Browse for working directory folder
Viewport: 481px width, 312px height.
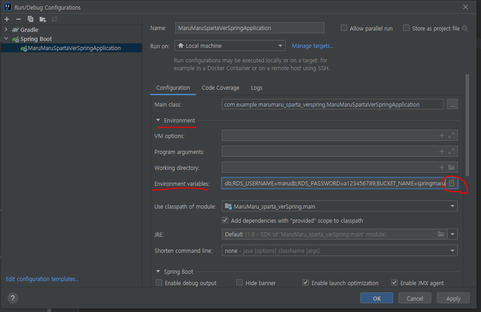pyautogui.click(x=451, y=167)
